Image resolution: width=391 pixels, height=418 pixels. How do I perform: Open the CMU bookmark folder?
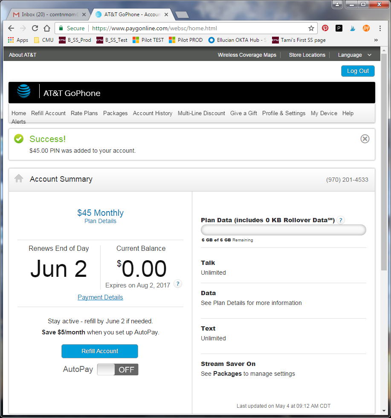(x=44, y=40)
